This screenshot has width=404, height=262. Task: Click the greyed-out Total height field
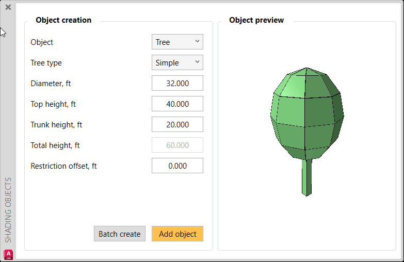coord(177,145)
